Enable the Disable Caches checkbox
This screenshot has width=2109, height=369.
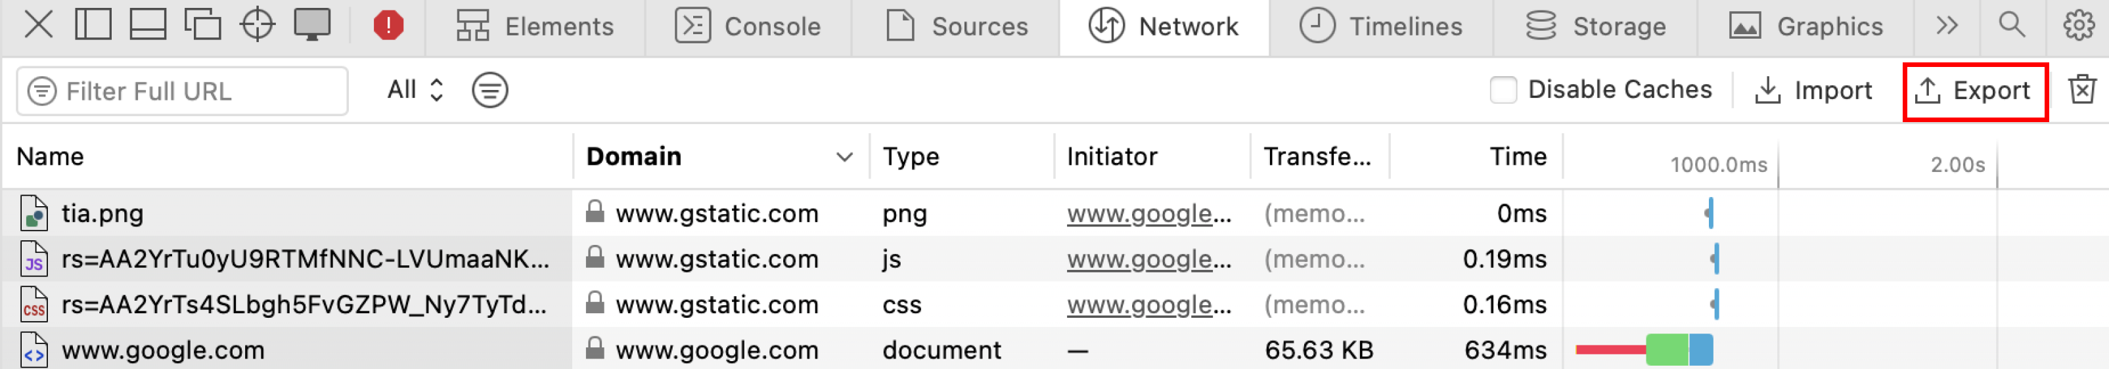pyautogui.click(x=1503, y=90)
